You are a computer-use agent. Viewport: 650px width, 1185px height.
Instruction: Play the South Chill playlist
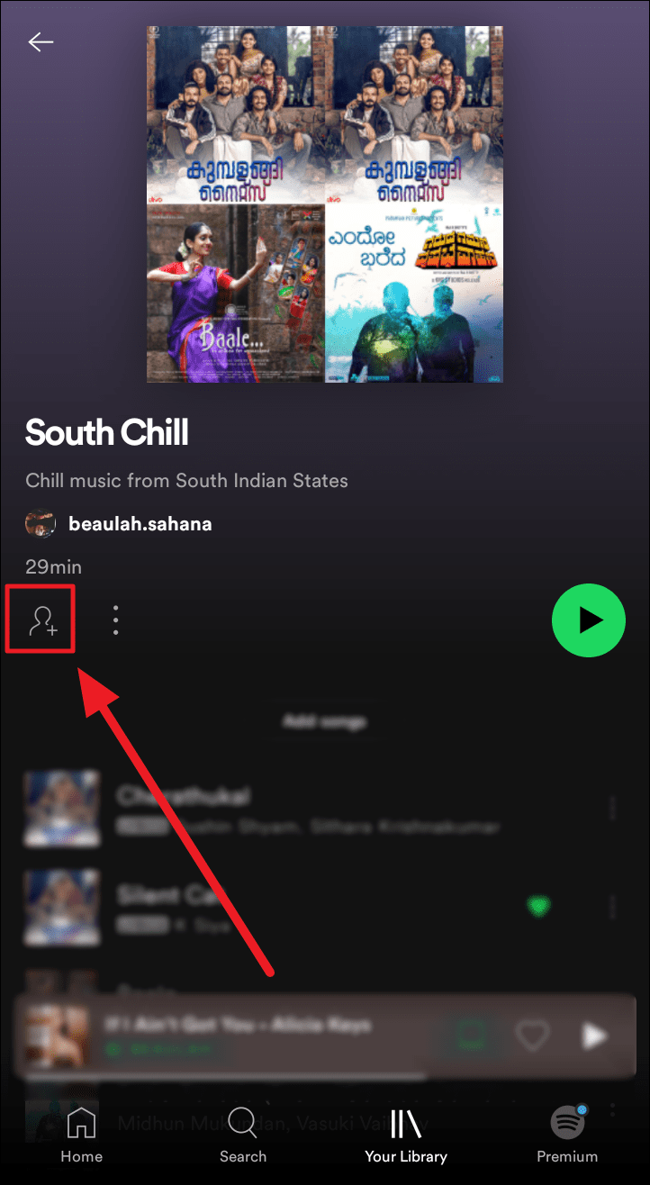pyautogui.click(x=588, y=620)
